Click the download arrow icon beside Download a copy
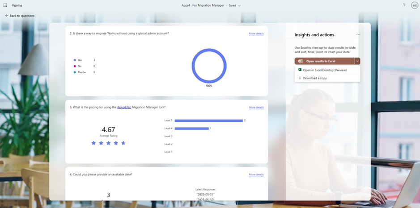Screen dimensions: 420x208 coord(300,78)
